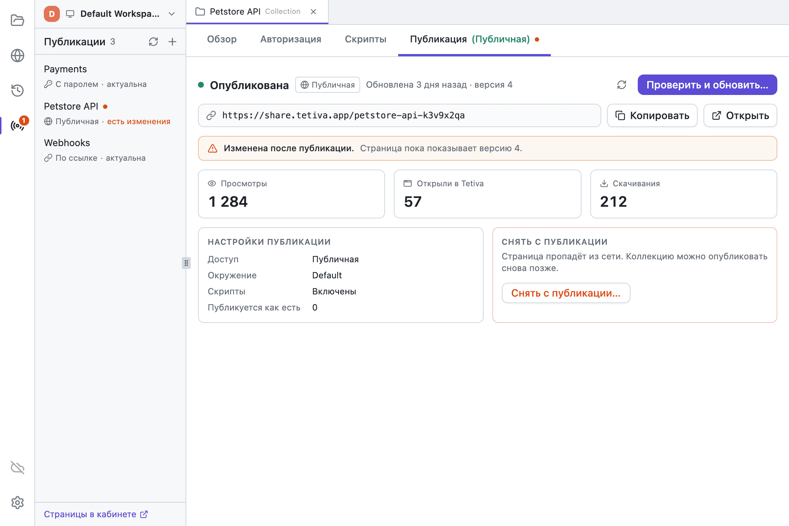Click the Окружение value 'Default'

pos(327,275)
